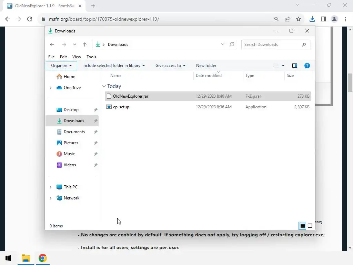Image resolution: width=353 pixels, height=265 pixels.
Task: Click the change view icon
Action: [x=276, y=66]
